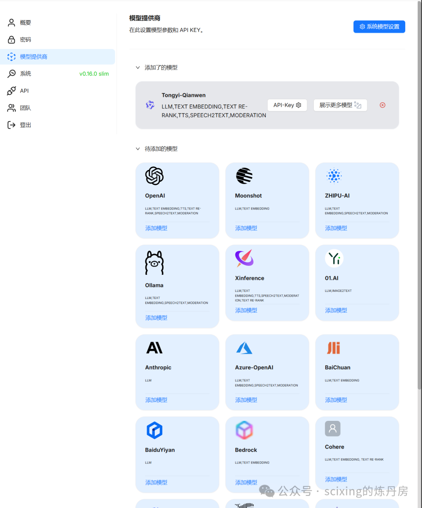Collapse the 待添加的模型 section chevron

coord(138,149)
